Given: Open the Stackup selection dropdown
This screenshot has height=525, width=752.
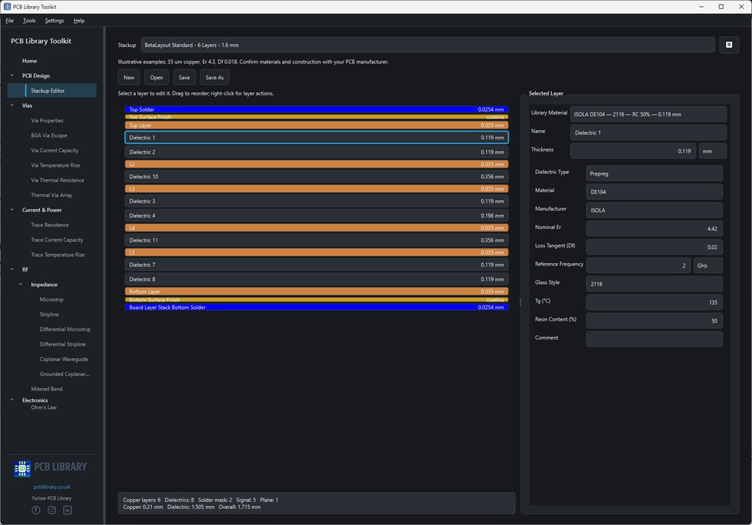Looking at the screenshot, I should tap(427, 45).
